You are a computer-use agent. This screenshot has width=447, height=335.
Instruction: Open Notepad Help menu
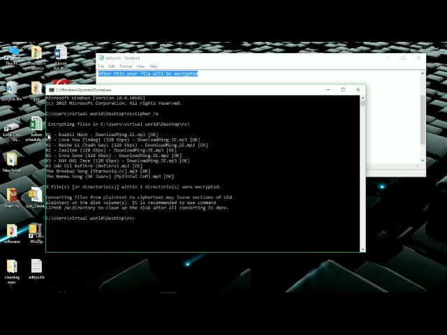(x=154, y=66)
